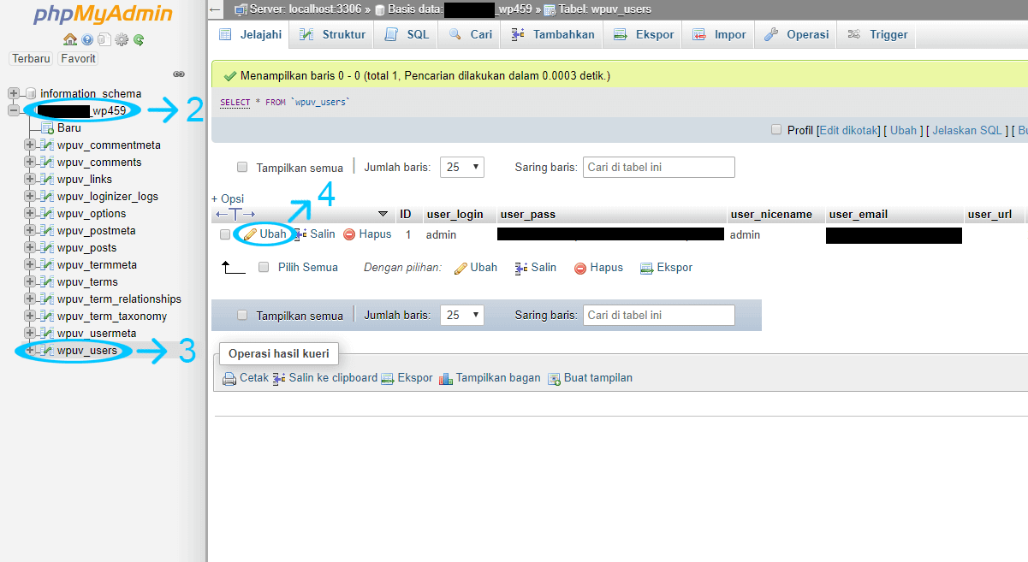
Task: Collapse the wp459 database node
Action: 14,110
